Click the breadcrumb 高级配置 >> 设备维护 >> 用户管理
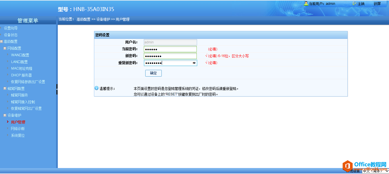The height and width of the screenshot is (174, 389). [103, 19]
